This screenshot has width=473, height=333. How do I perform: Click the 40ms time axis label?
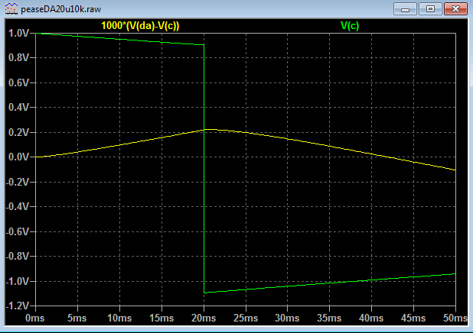tap(371, 318)
